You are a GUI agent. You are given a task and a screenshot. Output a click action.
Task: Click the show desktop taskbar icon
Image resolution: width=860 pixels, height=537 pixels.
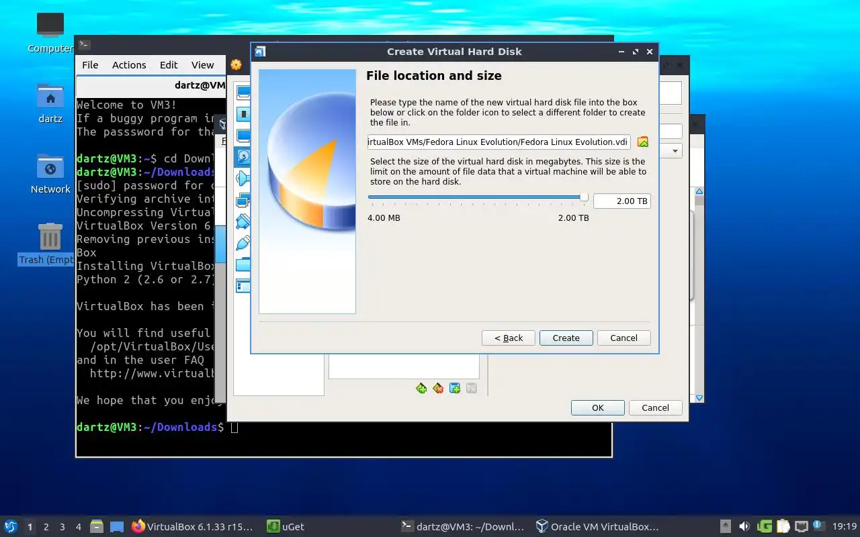117,526
